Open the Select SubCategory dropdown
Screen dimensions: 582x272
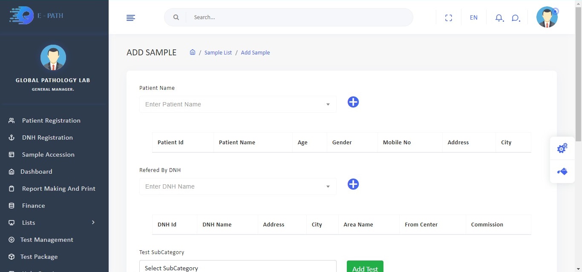[237, 267]
